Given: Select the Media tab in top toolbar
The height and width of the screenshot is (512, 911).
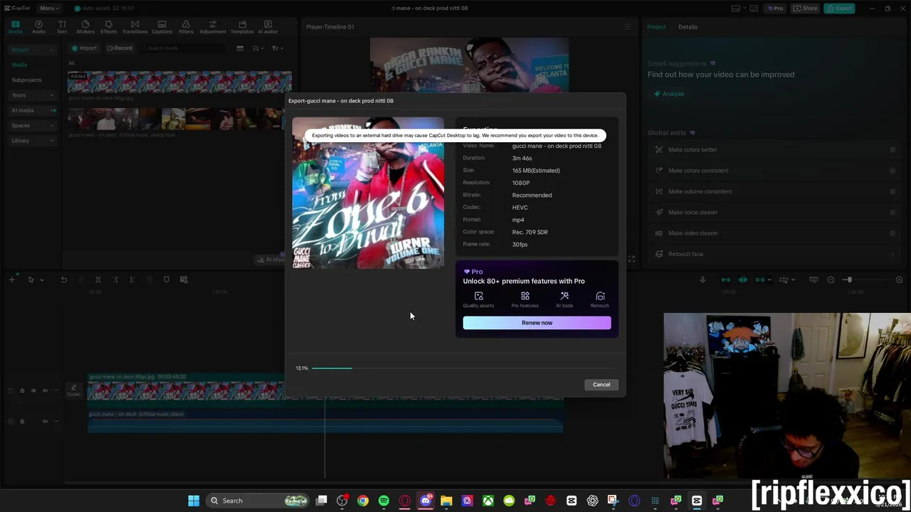Looking at the screenshot, I should pyautogui.click(x=15, y=27).
